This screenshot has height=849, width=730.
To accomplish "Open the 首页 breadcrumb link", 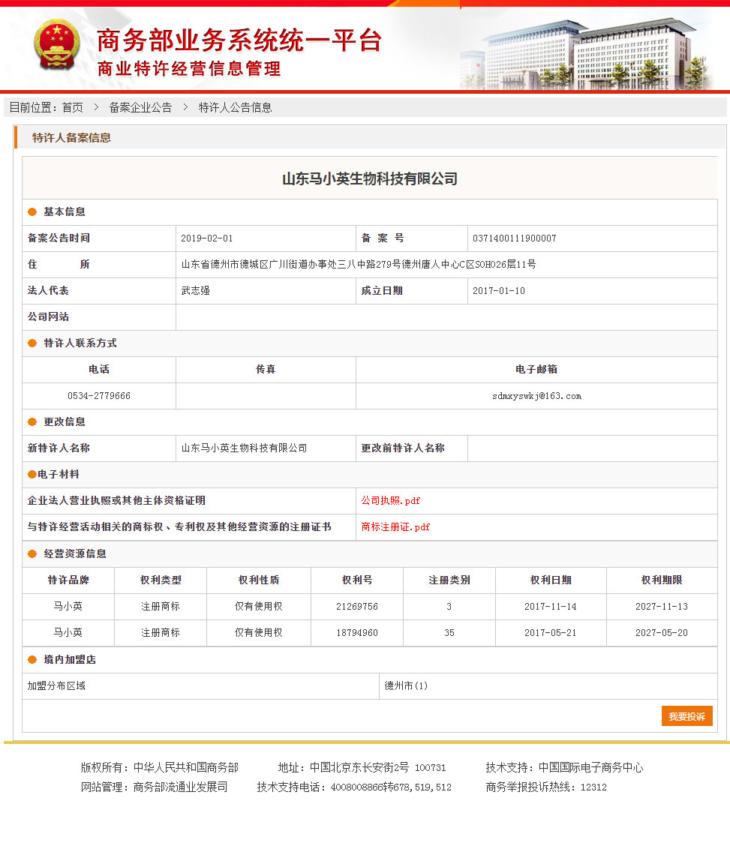I will pos(73,108).
